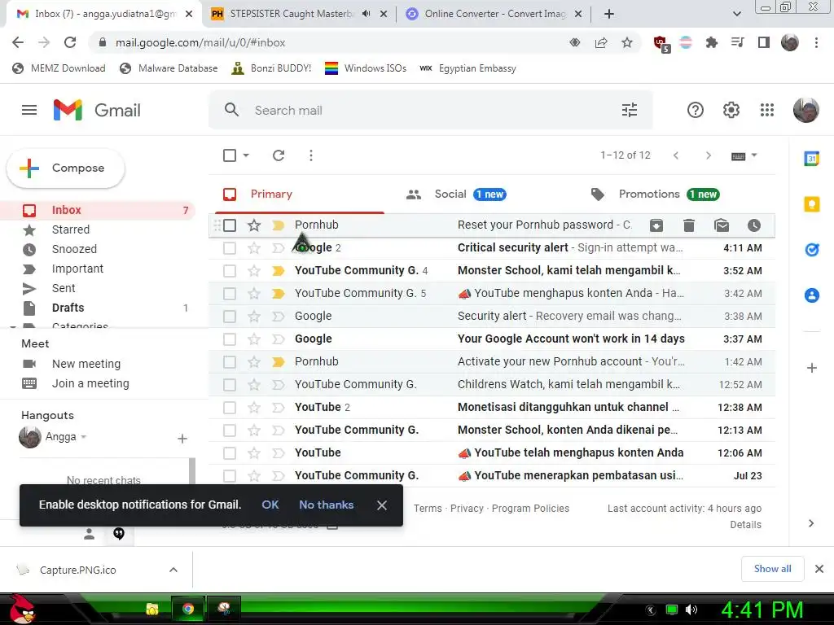Open the Snoozed folder

[74, 249]
